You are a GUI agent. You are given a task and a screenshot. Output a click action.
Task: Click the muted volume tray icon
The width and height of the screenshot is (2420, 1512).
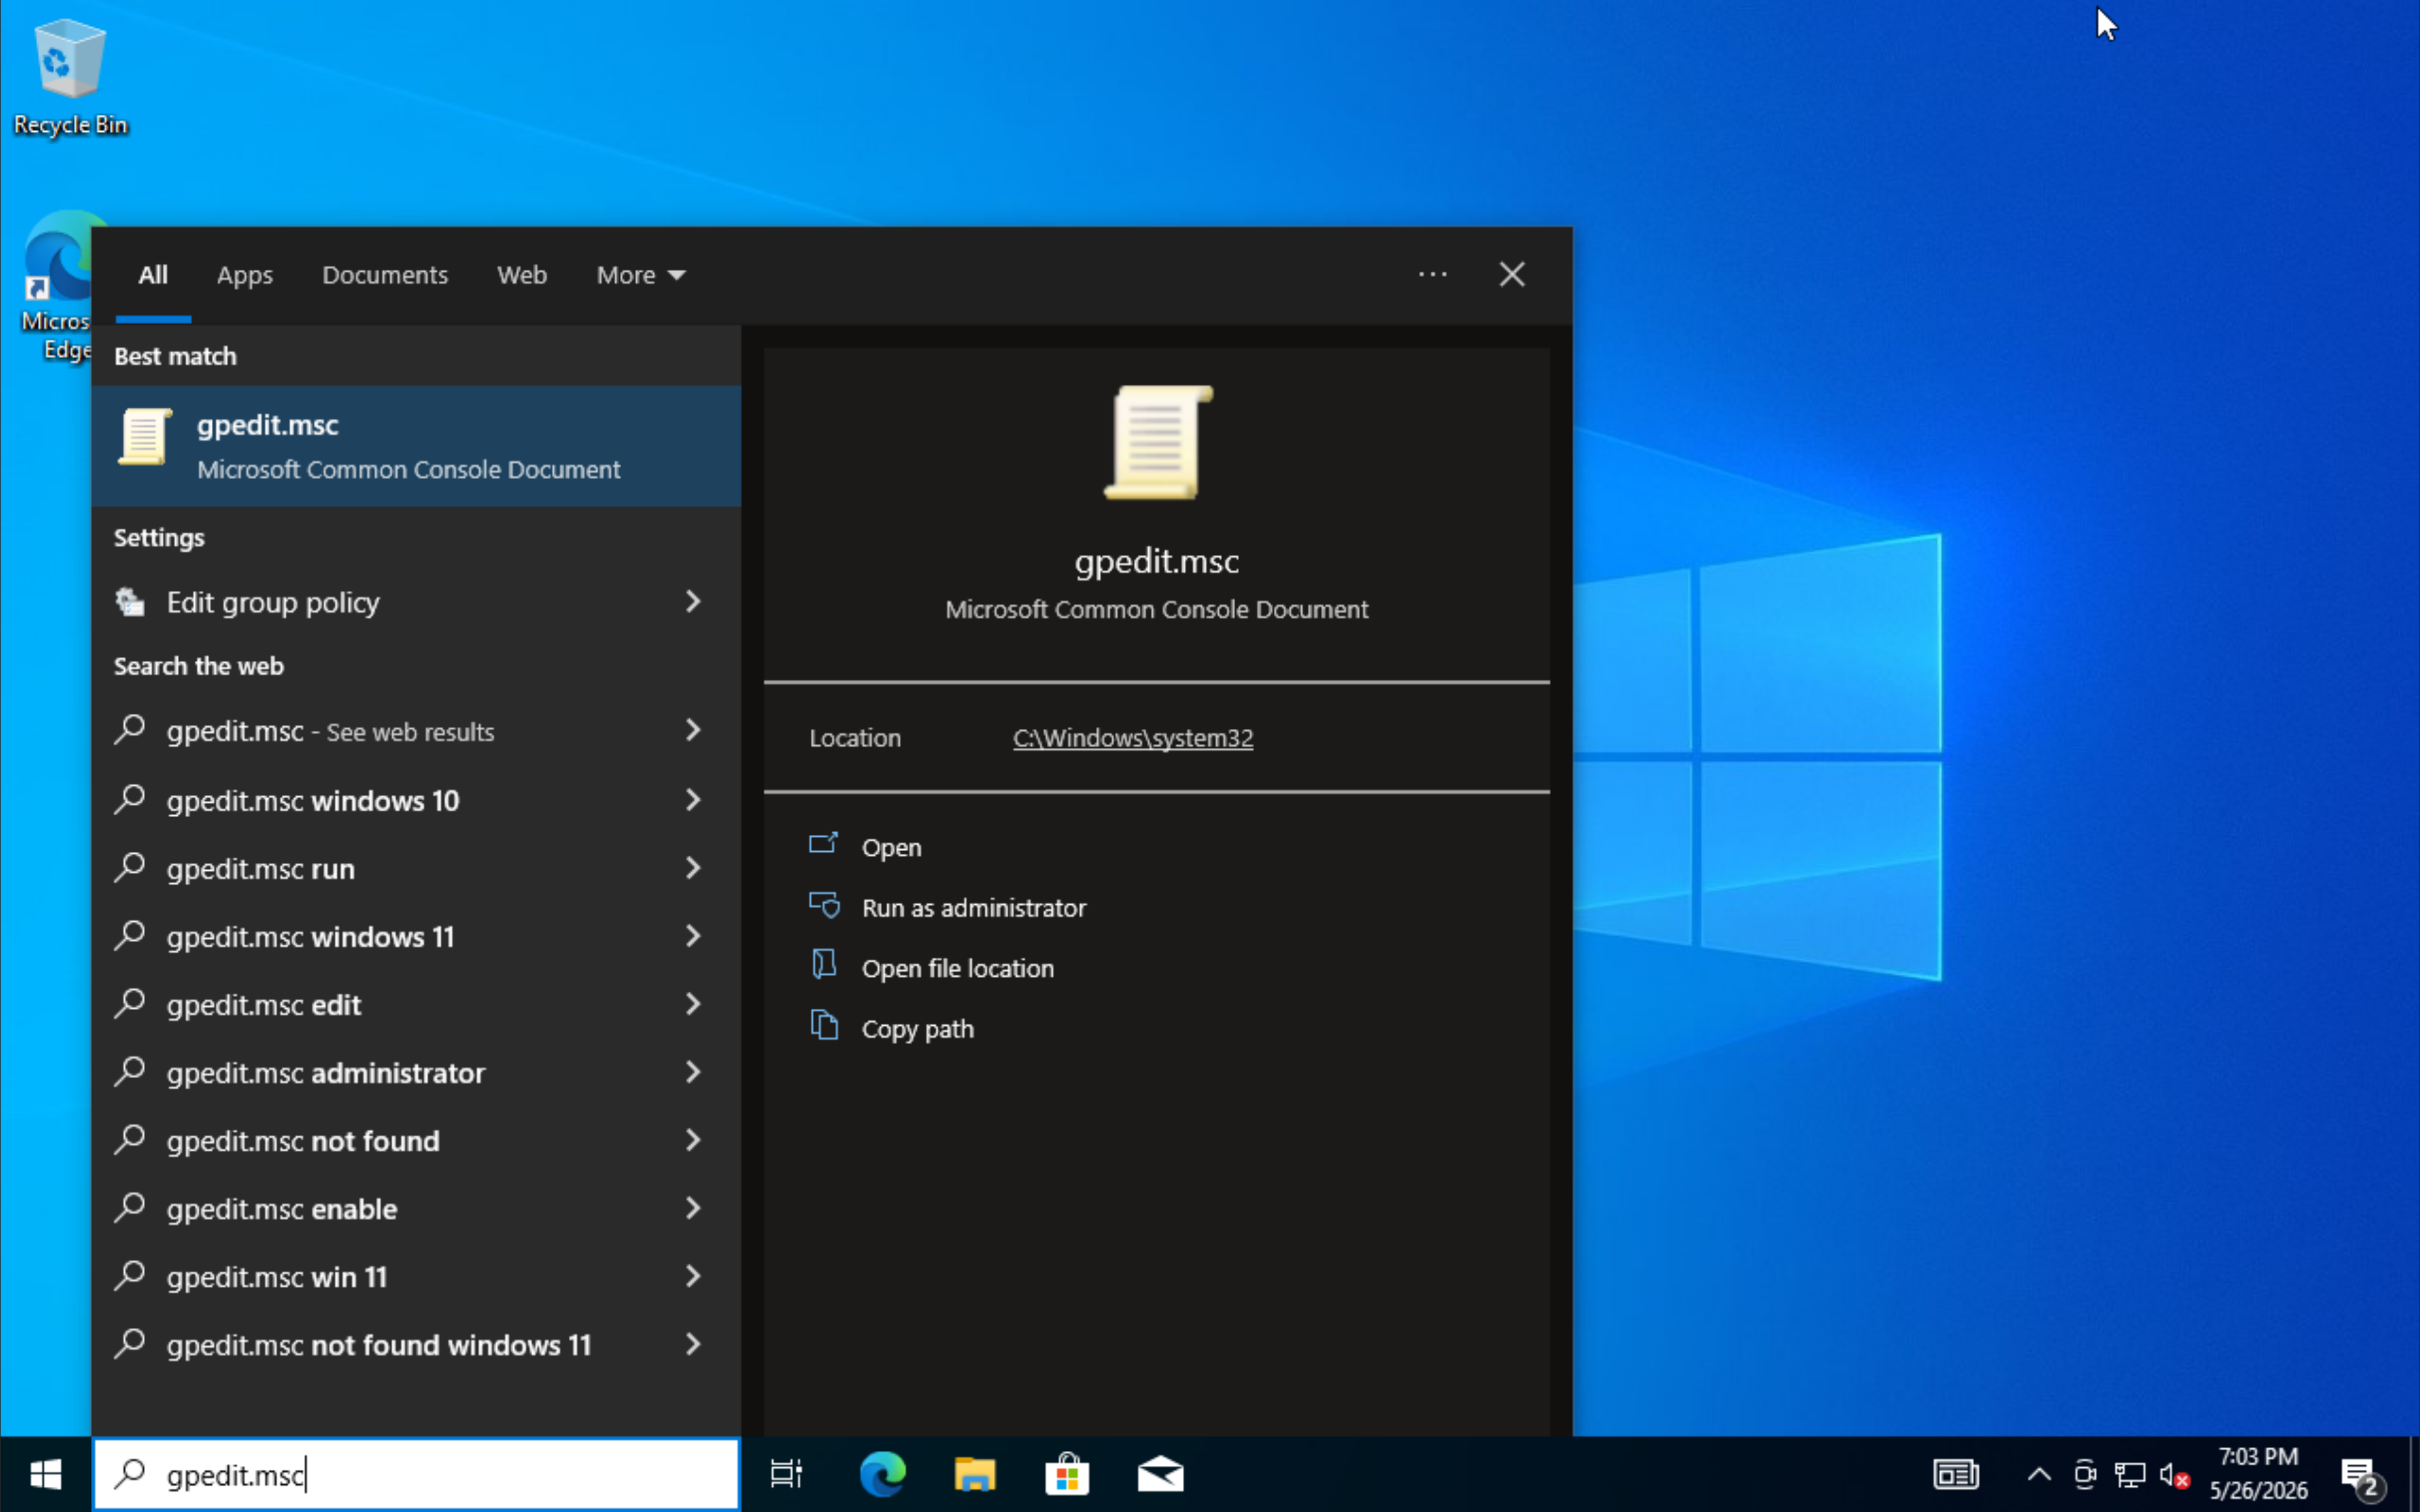(x=2174, y=1474)
